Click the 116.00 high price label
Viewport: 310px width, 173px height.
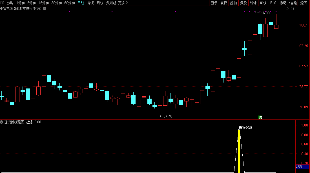click(264, 13)
